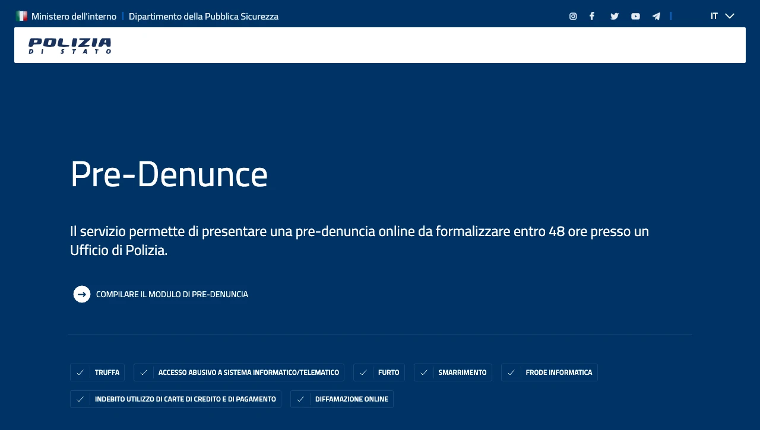The width and height of the screenshot is (760, 430).
Task: Open the YouTube social icon
Action: click(x=635, y=16)
